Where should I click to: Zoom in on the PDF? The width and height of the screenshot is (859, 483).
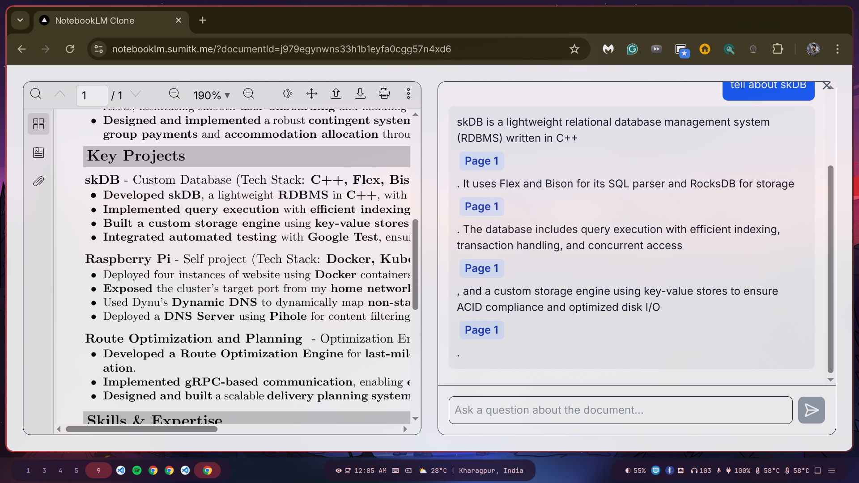pos(249,93)
